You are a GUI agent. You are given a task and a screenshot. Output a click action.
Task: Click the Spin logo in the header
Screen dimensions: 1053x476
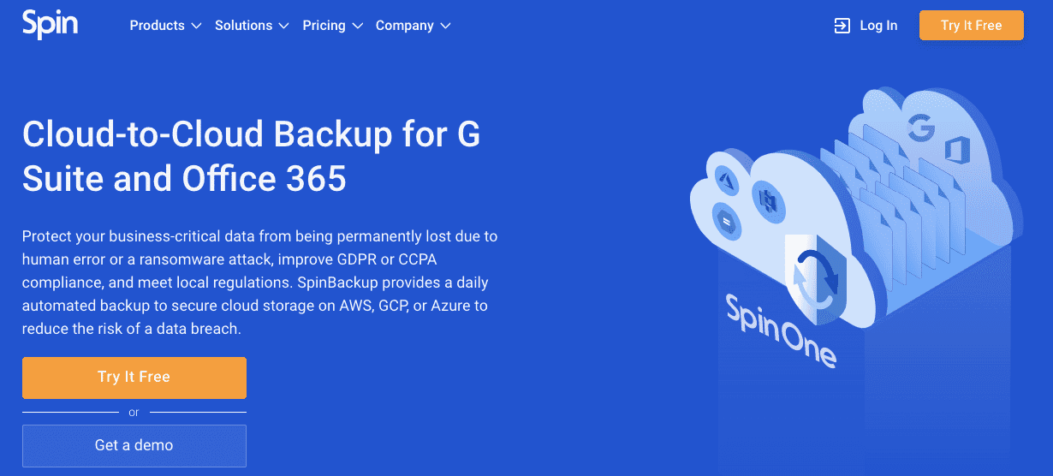click(50, 24)
